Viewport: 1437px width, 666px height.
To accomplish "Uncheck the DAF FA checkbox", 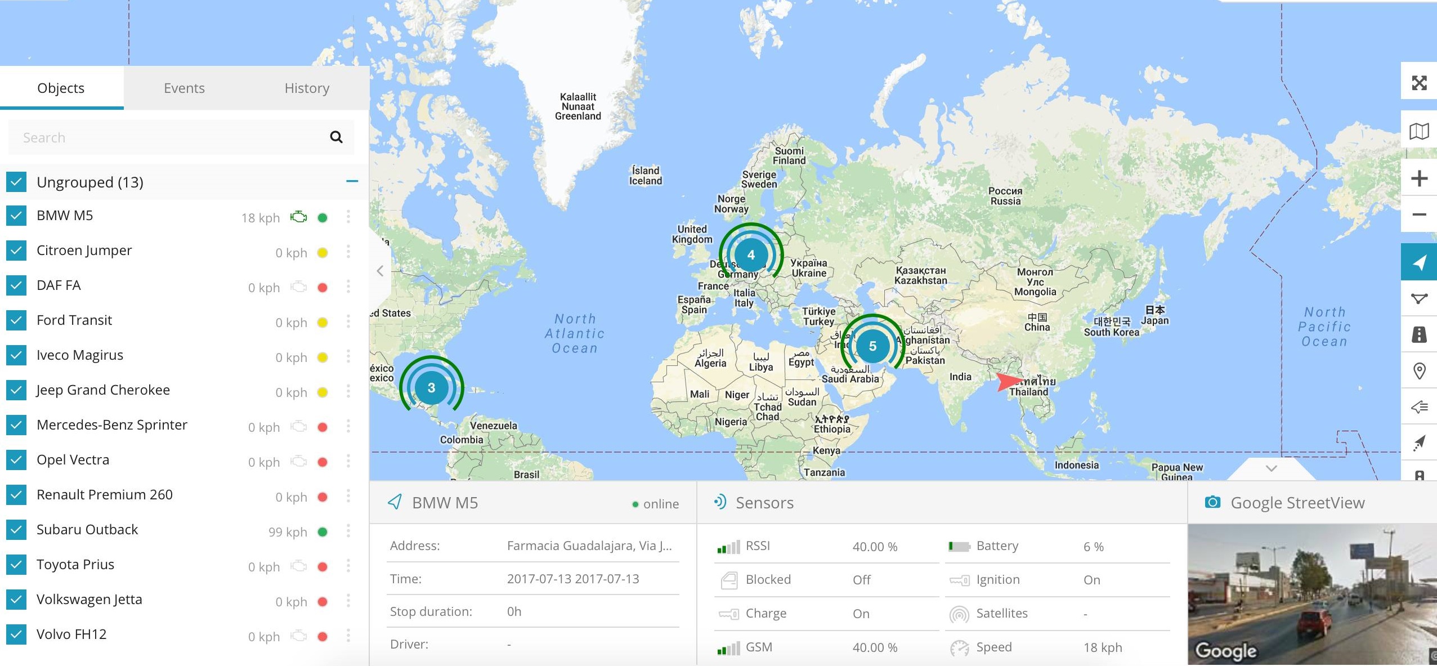I will click(x=16, y=285).
